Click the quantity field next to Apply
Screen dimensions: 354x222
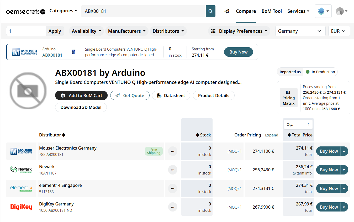click(x=26, y=31)
